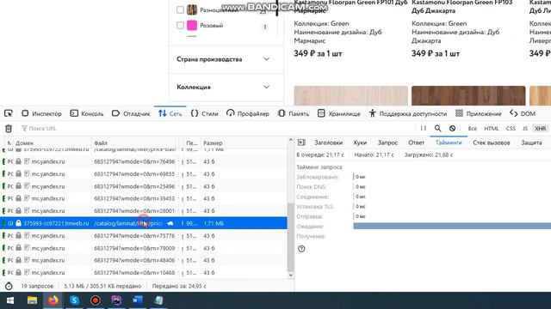Open product Kastamonu Floorpan Green FP103 link

[x=461, y=6]
